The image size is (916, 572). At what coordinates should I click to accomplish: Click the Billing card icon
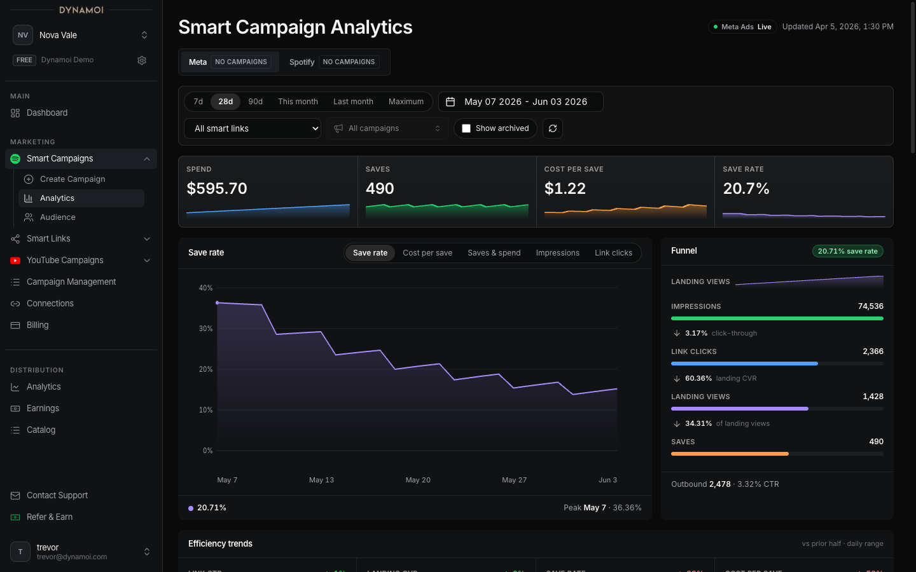point(15,325)
